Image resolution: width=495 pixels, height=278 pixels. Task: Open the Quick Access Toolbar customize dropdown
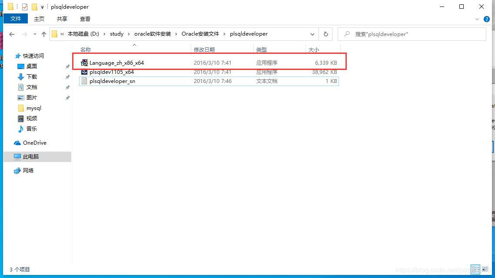(42, 7)
